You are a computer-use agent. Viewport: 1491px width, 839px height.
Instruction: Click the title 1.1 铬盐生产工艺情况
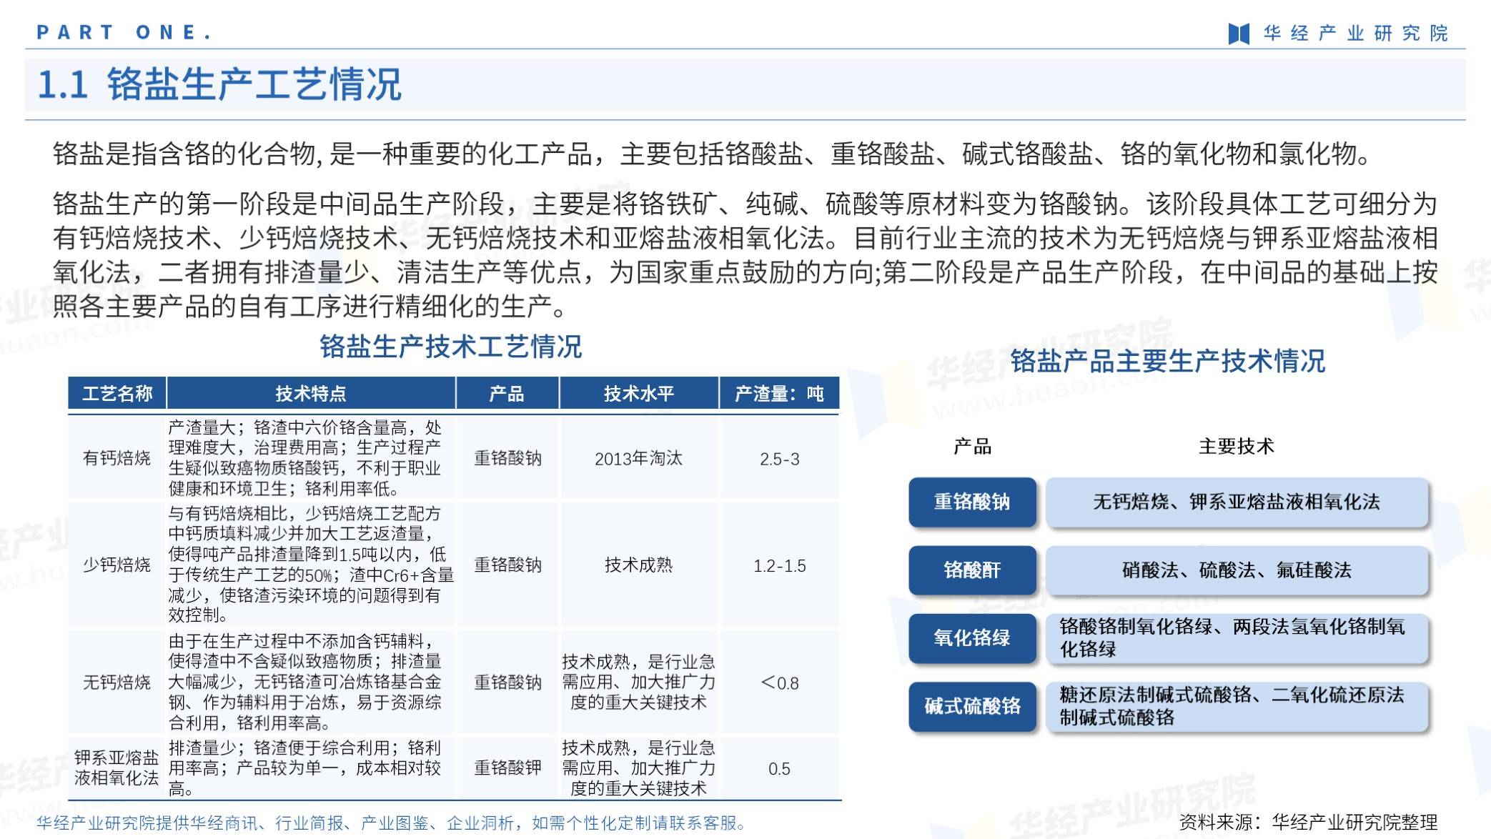click(219, 84)
